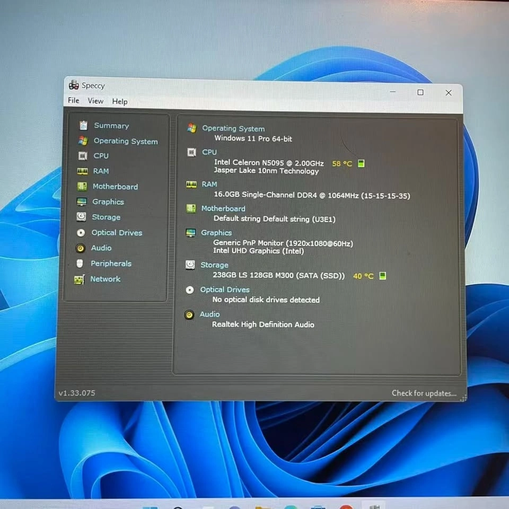Open the File menu

(x=74, y=101)
